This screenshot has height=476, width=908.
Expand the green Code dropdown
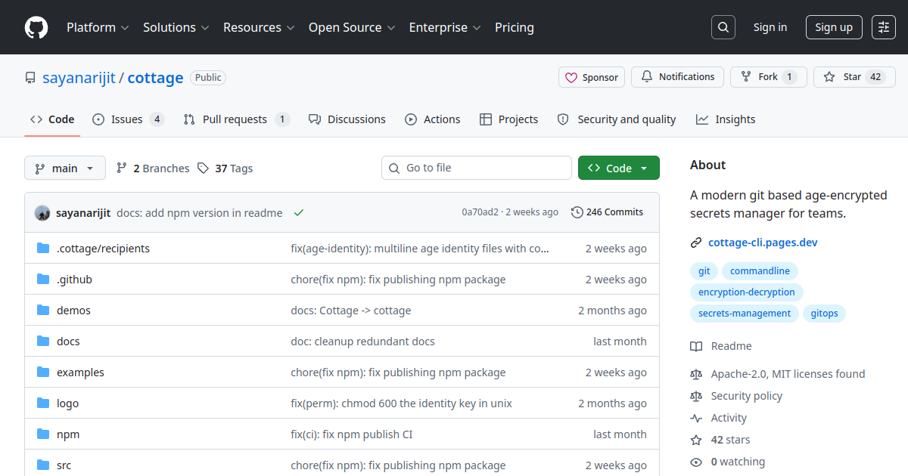(x=619, y=168)
